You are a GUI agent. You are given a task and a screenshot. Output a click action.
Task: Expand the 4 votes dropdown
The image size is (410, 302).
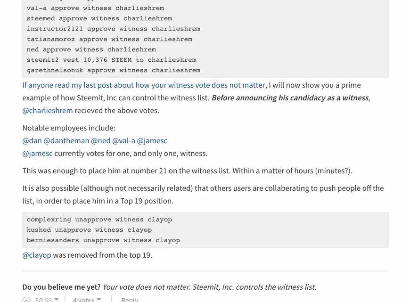click(98, 300)
